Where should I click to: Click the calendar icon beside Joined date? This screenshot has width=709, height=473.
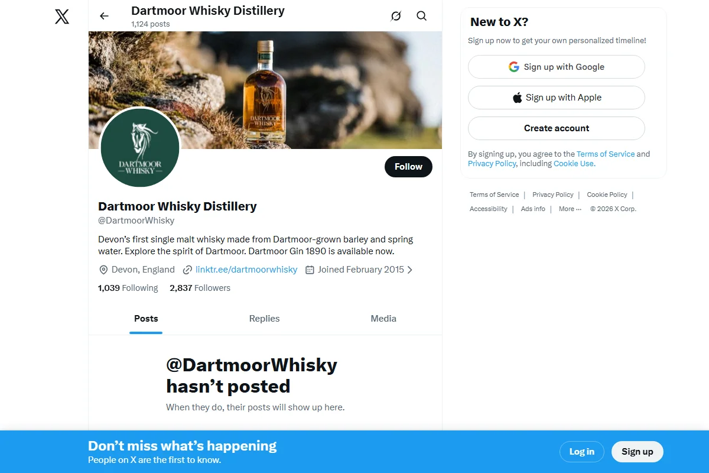310,270
